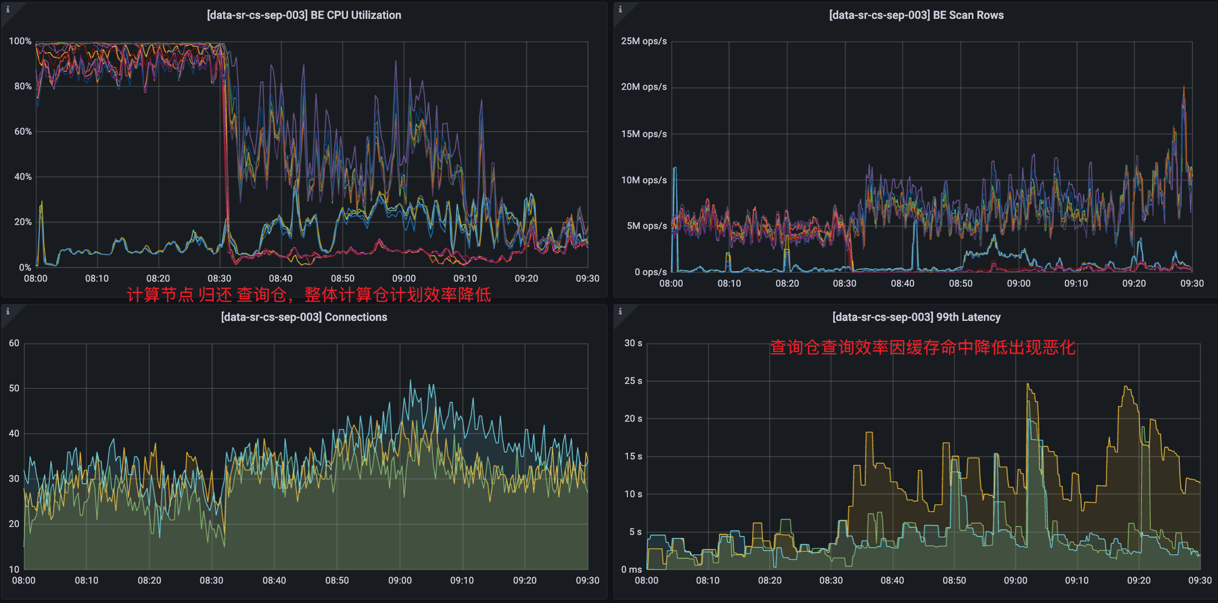
Task: Click the 09:20 tick on Scan Rows chart
Action: tap(1133, 283)
